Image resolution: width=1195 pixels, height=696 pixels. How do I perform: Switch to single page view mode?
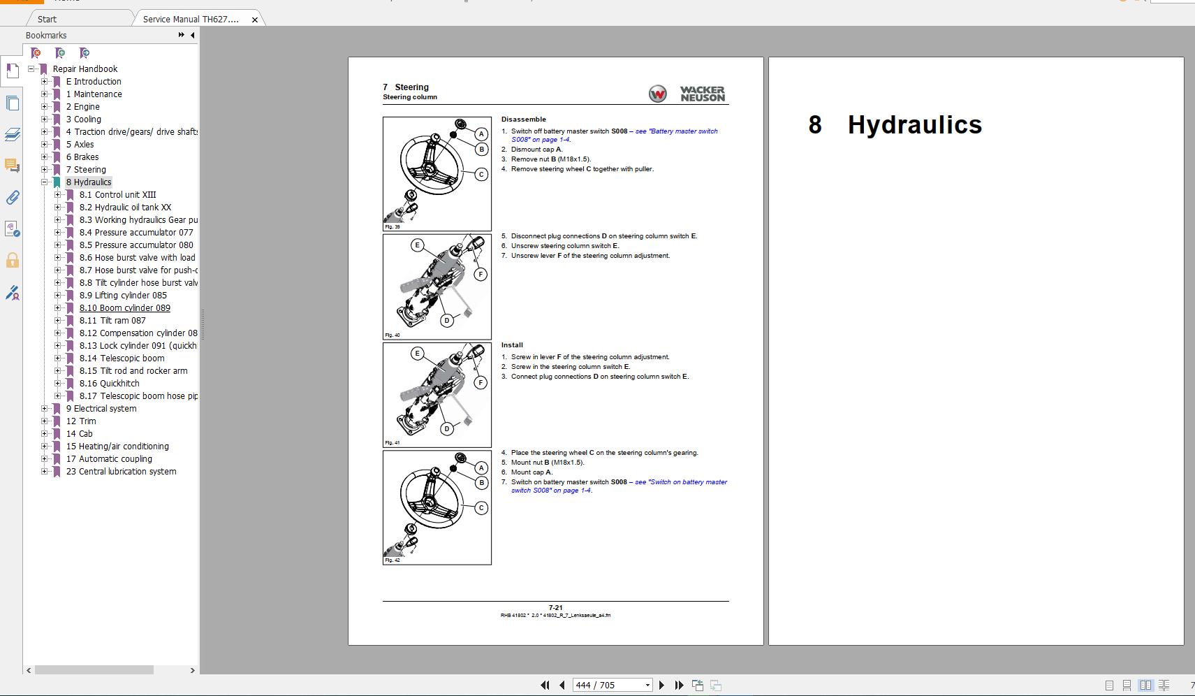pos(1109,686)
